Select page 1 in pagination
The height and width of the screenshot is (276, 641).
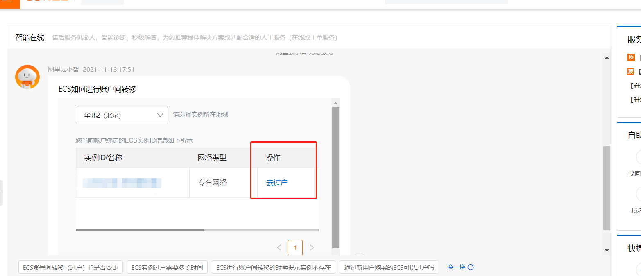pyautogui.click(x=295, y=248)
